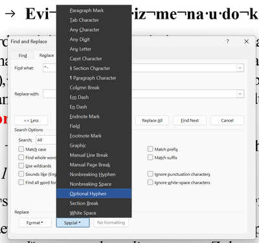259x243 pixels.
Task: Select White Space menu item
Action: (x=94, y=213)
